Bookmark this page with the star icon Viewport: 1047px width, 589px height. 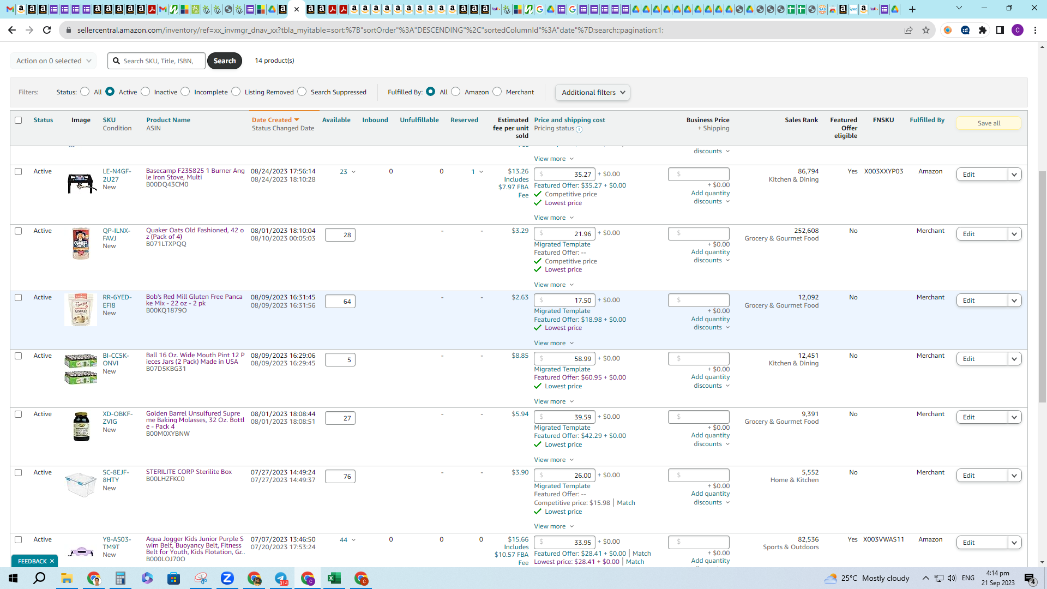926,30
